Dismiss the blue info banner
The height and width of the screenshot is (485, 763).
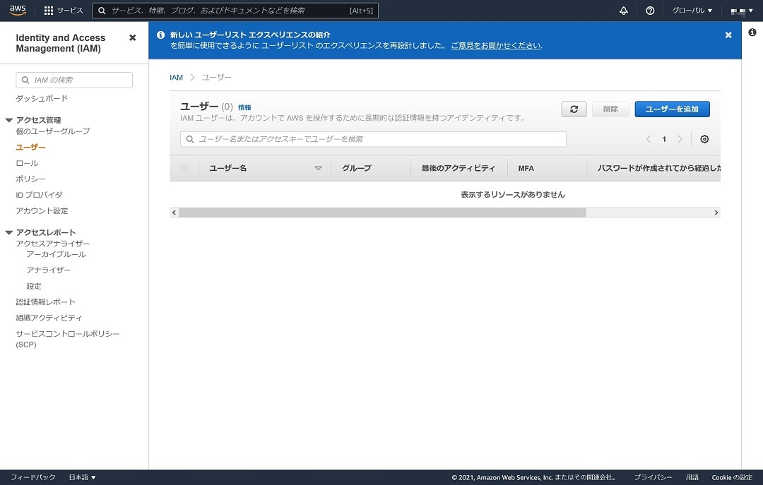728,35
